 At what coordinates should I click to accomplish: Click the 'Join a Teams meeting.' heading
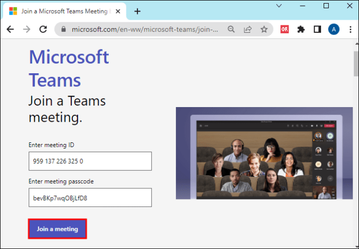pyautogui.click(x=67, y=109)
